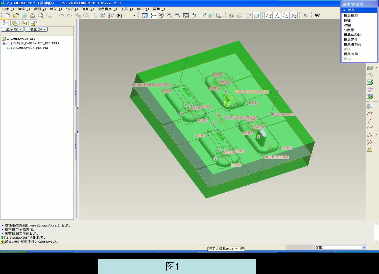Click the mold analysis icon with play symbol
379x274 pixels.
pos(370,96)
